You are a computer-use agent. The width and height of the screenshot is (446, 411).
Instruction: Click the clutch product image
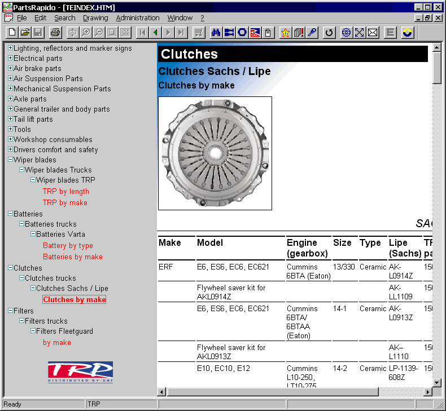tap(215, 153)
